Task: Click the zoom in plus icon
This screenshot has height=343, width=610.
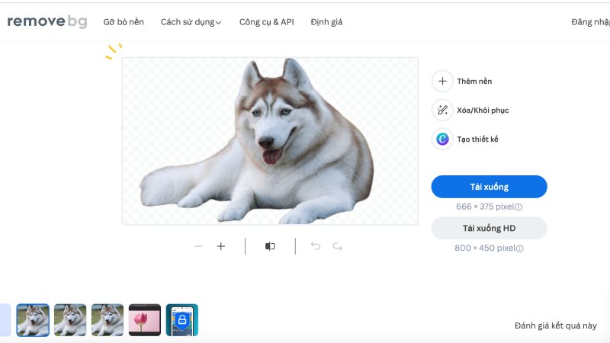Action: tap(221, 246)
